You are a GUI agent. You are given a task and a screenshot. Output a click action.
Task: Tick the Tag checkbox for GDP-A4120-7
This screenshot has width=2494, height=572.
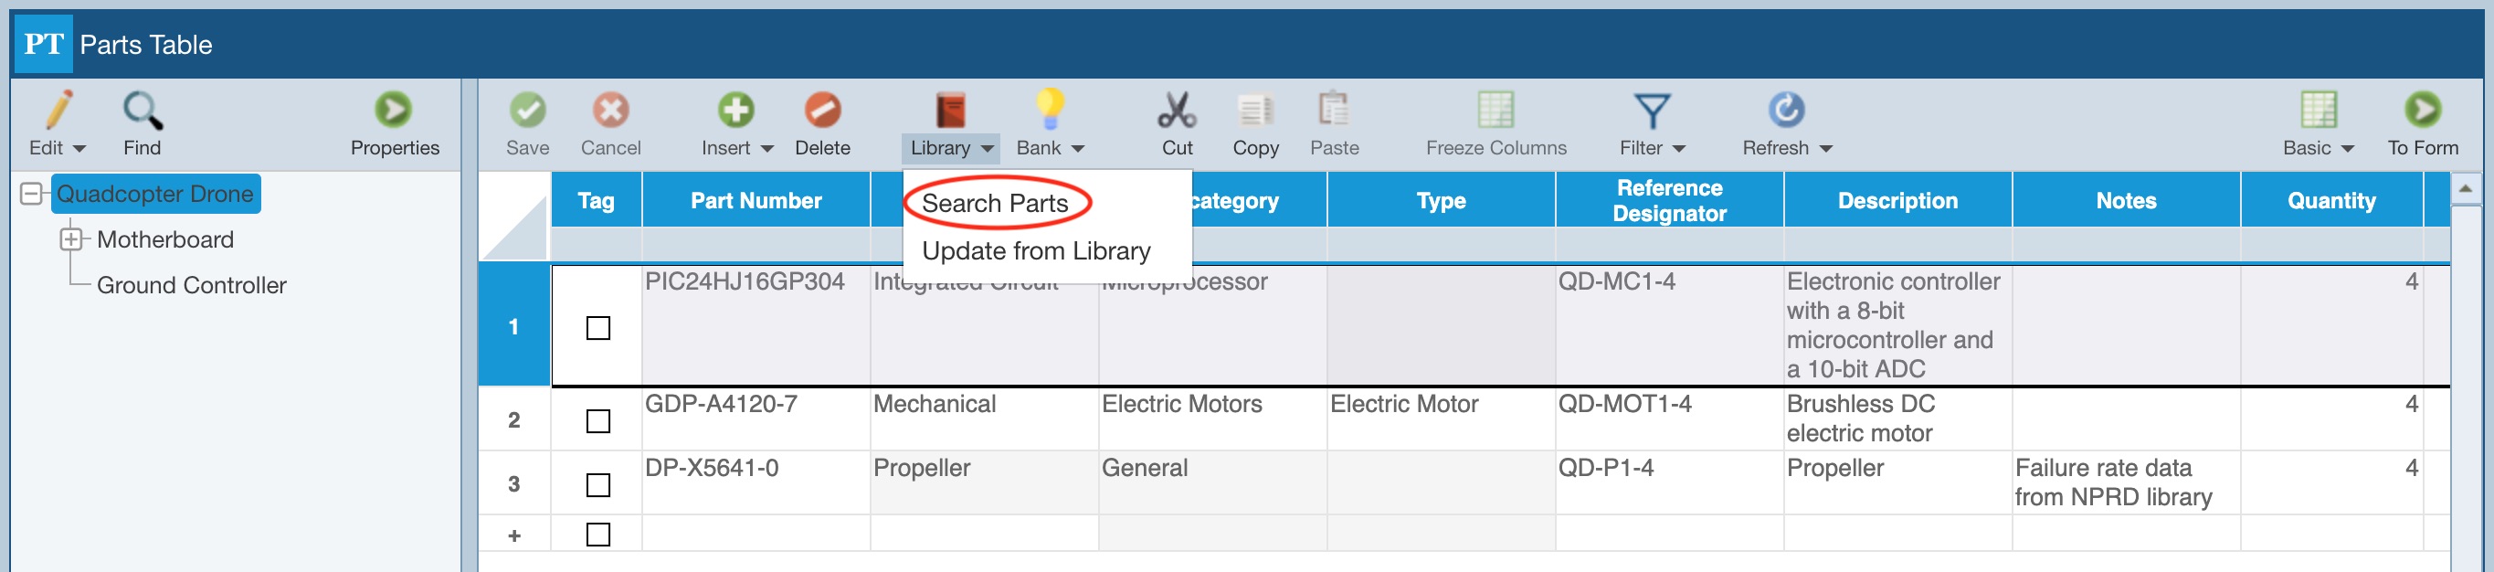(598, 421)
